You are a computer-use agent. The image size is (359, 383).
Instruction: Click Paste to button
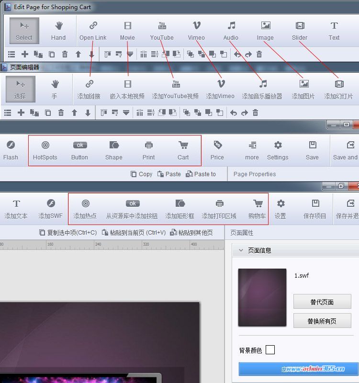pos(201,174)
